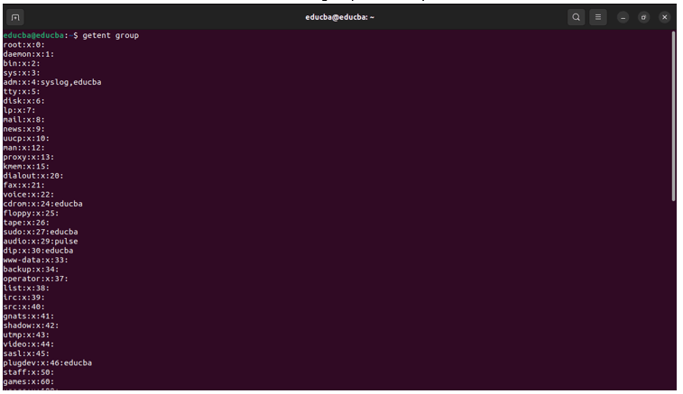
Task: Select the line 'disk:x:6:'
Action: (24, 101)
